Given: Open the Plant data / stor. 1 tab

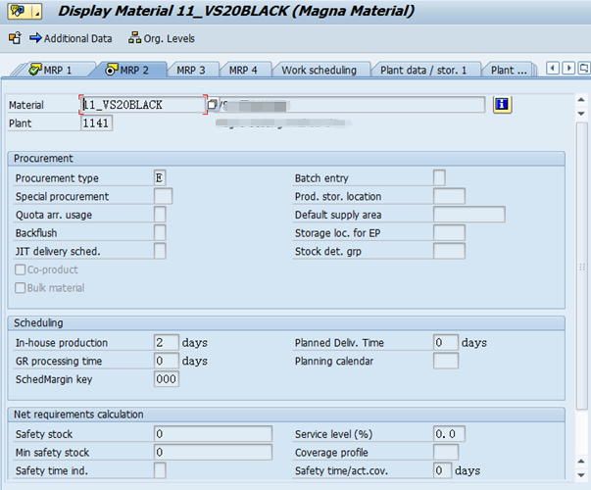Looking at the screenshot, I should (x=423, y=71).
